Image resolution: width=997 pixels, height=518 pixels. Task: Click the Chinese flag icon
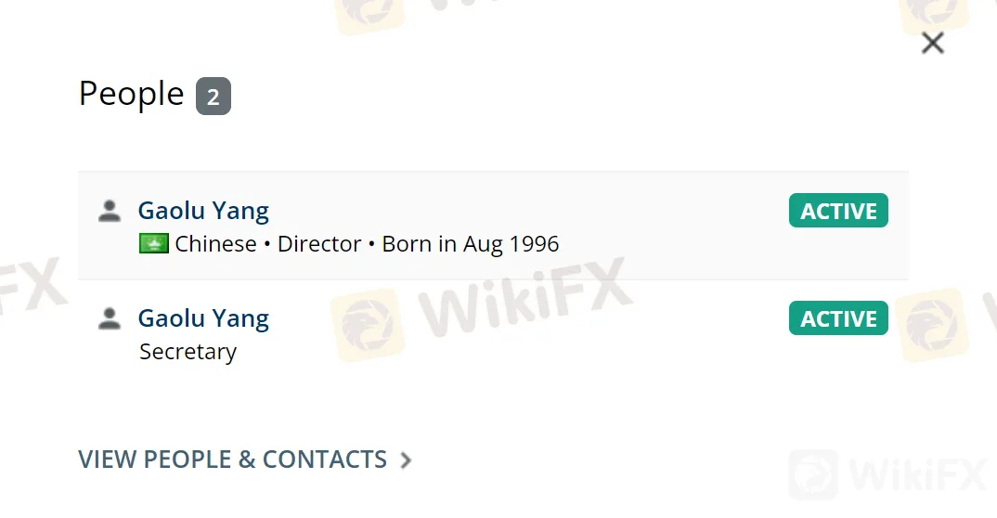coord(153,244)
